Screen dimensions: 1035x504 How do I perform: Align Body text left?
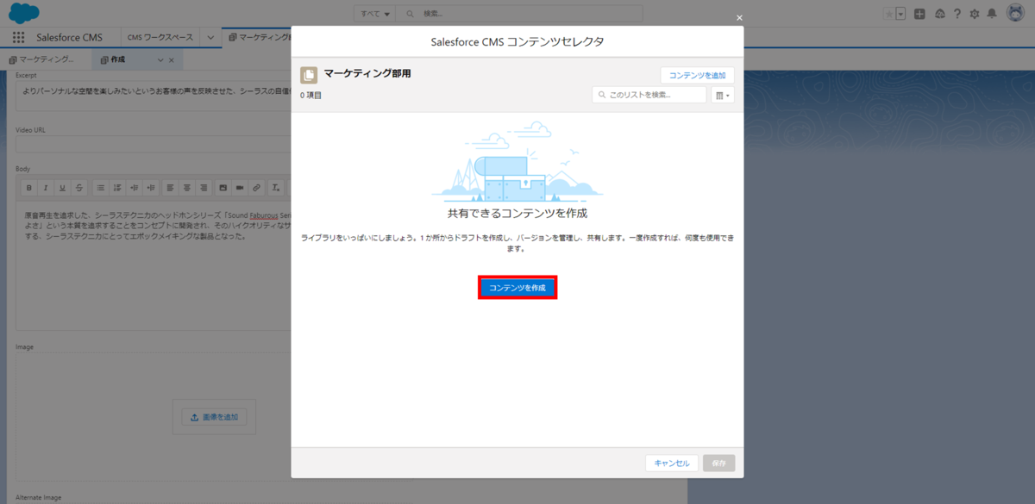[x=171, y=187]
